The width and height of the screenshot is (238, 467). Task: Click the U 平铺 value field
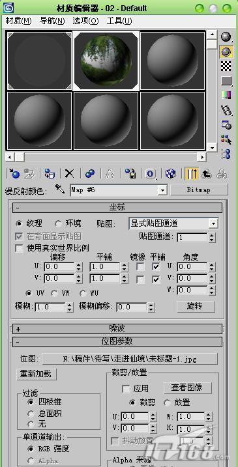point(105,266)
